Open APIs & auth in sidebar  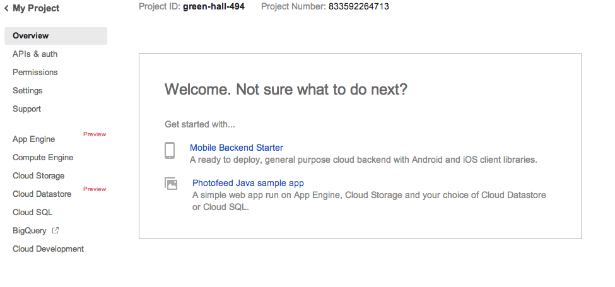35,54
